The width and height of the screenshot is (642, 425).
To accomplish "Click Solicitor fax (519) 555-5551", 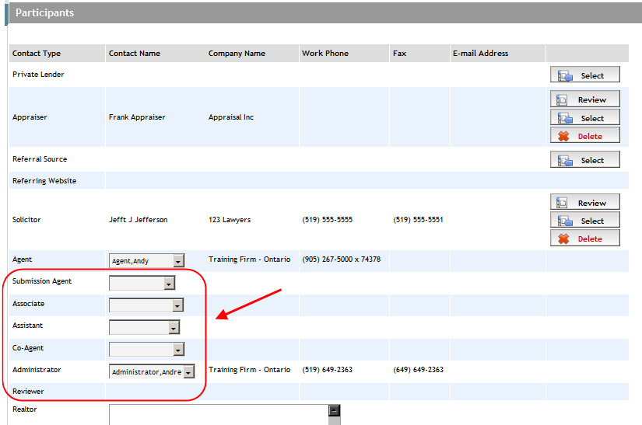I will (x=418, y=219).
